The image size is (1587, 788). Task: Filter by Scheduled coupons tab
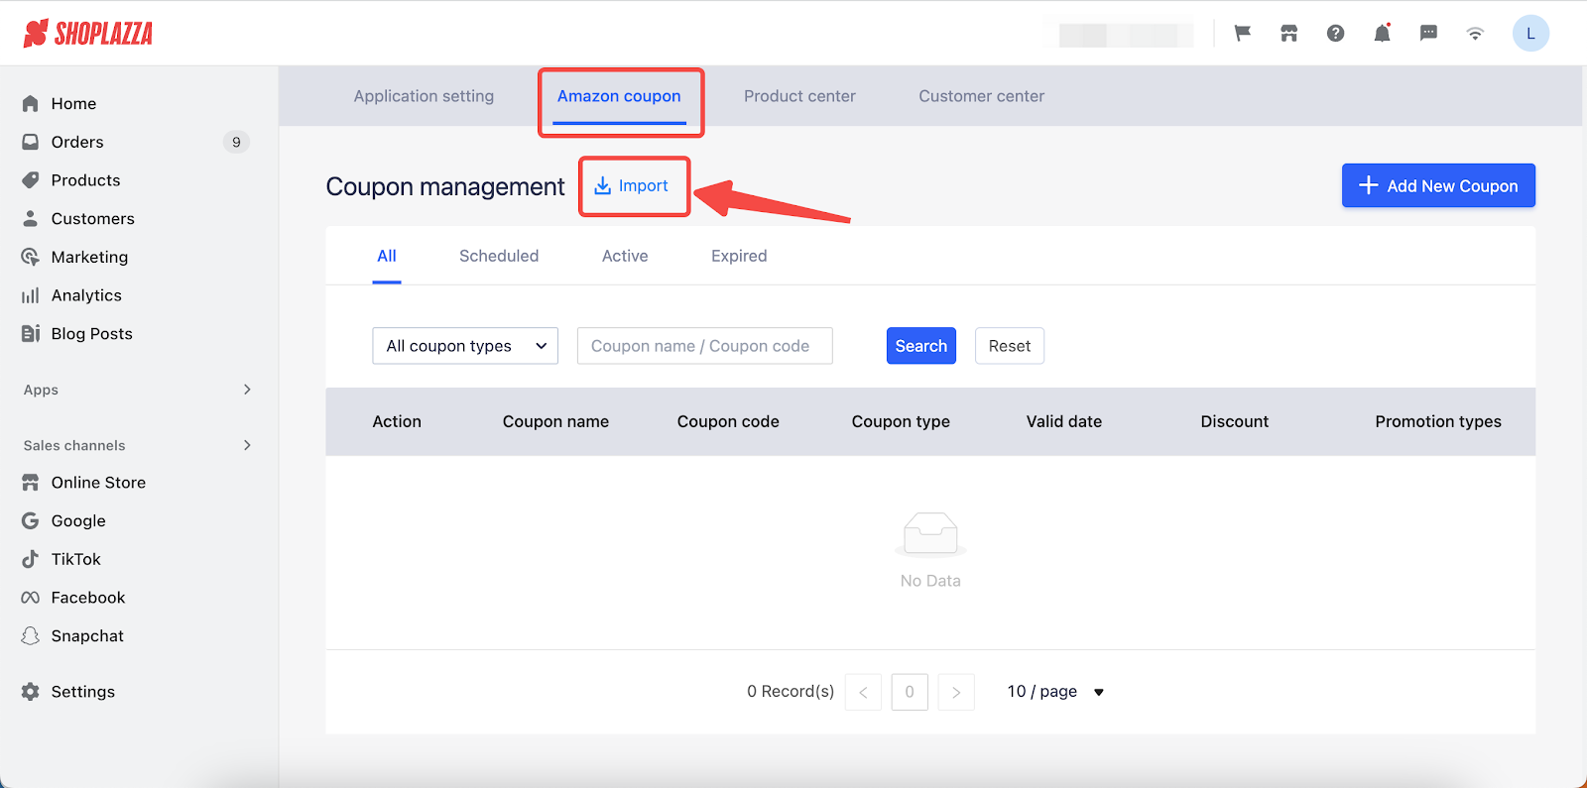coord(499,256)
